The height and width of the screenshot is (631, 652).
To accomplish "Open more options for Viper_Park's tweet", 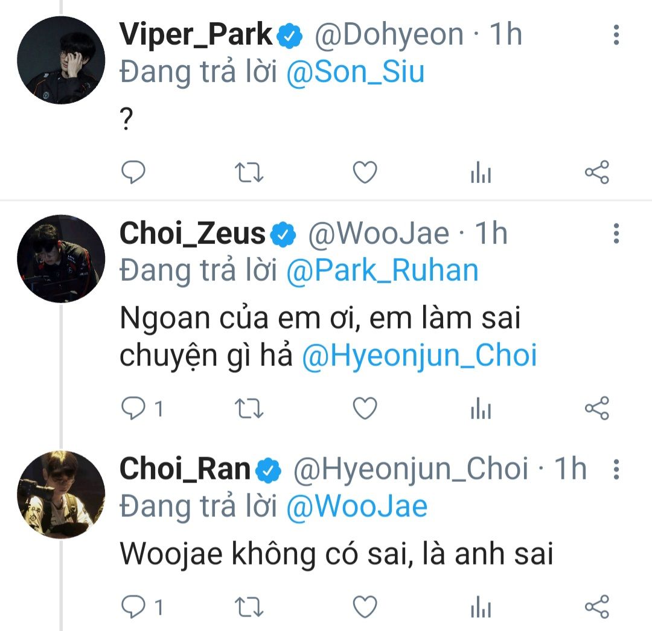I will (616, 35).
